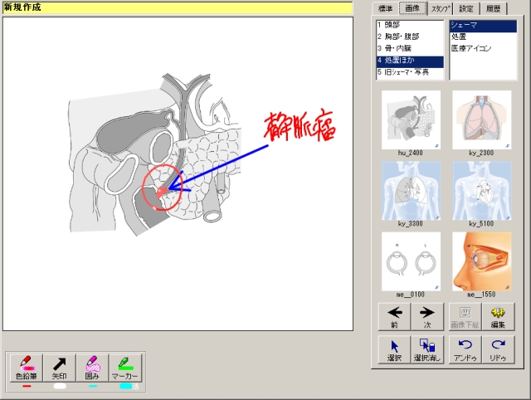Image resolution: width=531 pixels, height=400 pixels.
Task: Pick the hu_2400 thumbnail
Action: [411, 120]
